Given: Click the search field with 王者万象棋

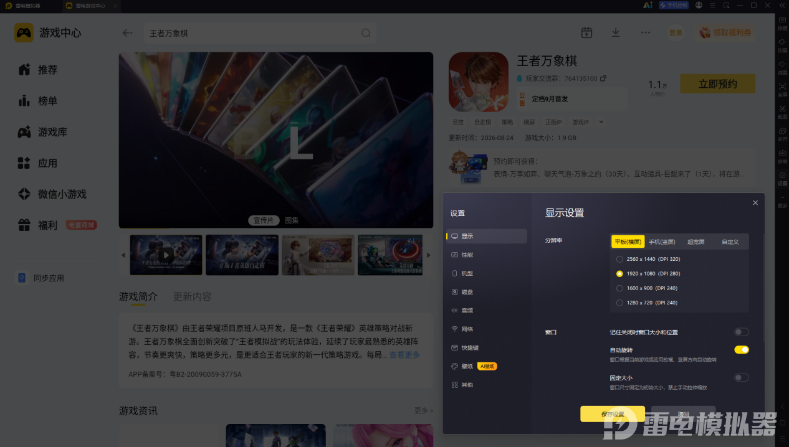Looking at the screenshot, I should [259, 33].
